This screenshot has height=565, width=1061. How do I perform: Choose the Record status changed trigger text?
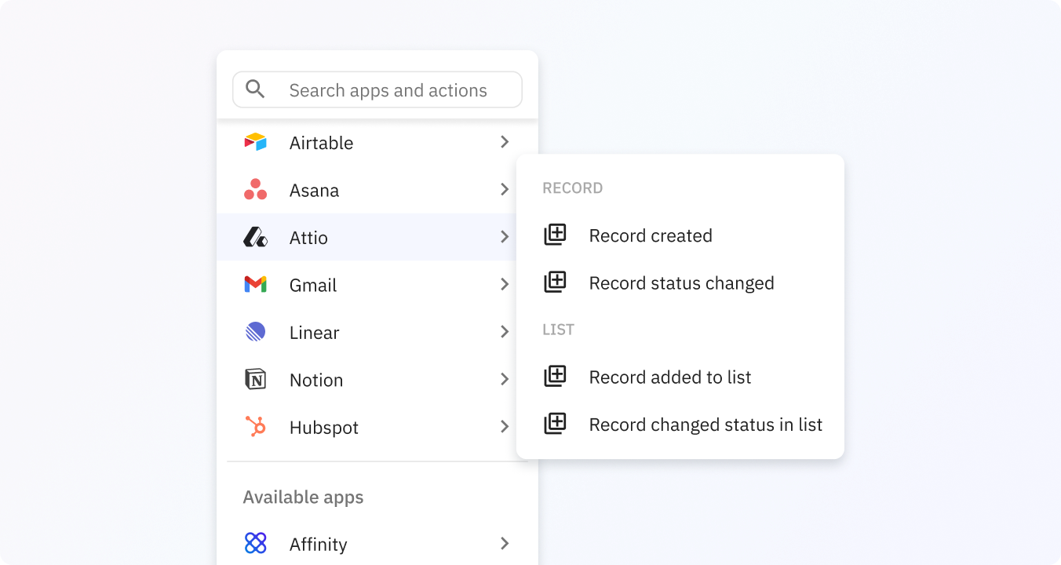pyautogui.click(x=681, y=283)
